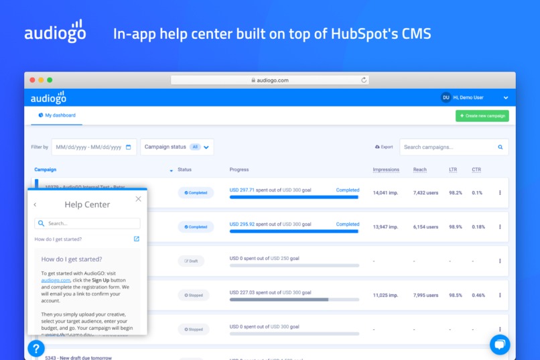Click the Impressions column header

386,170
